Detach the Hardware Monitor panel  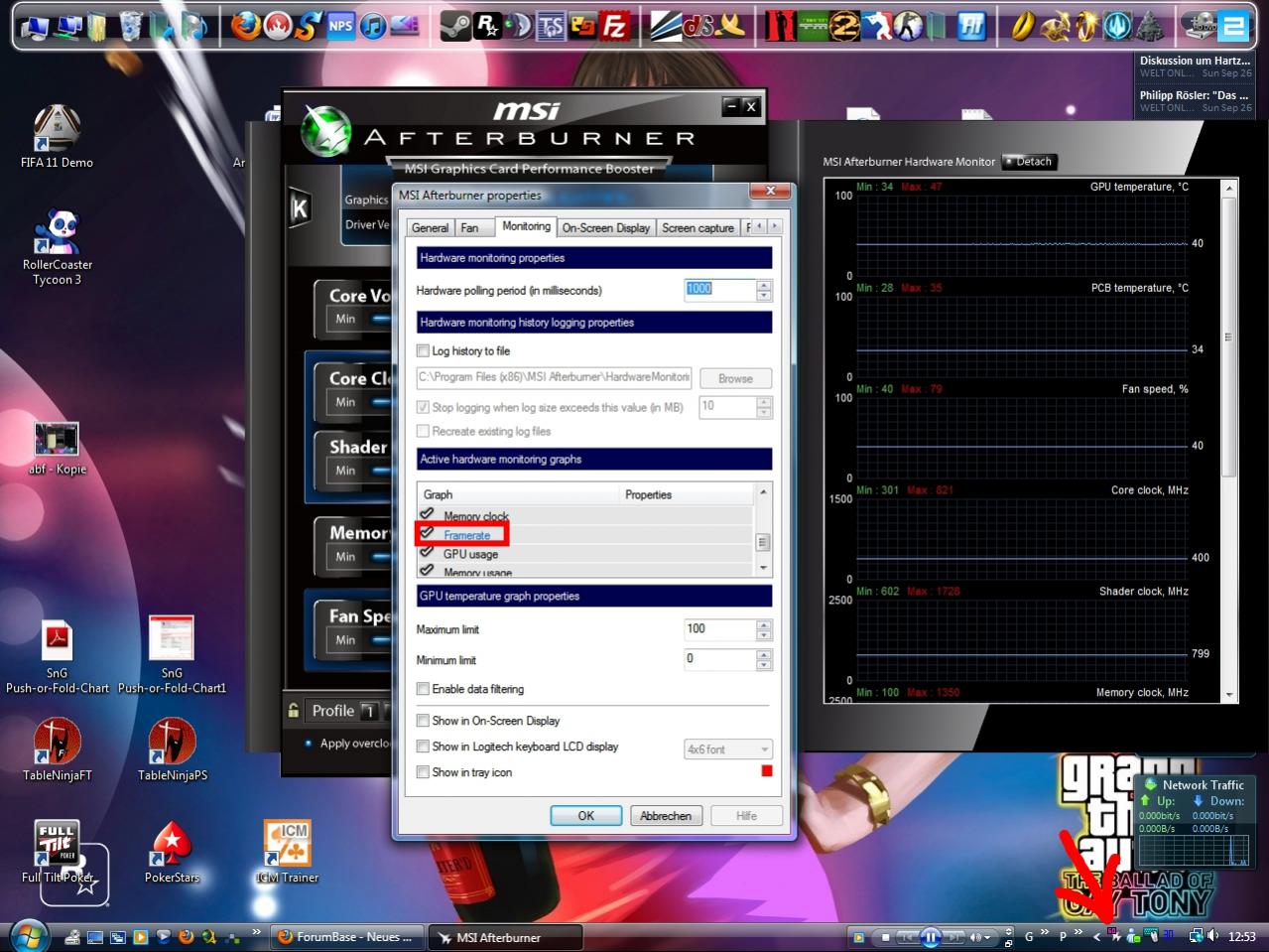point(1029,161)
